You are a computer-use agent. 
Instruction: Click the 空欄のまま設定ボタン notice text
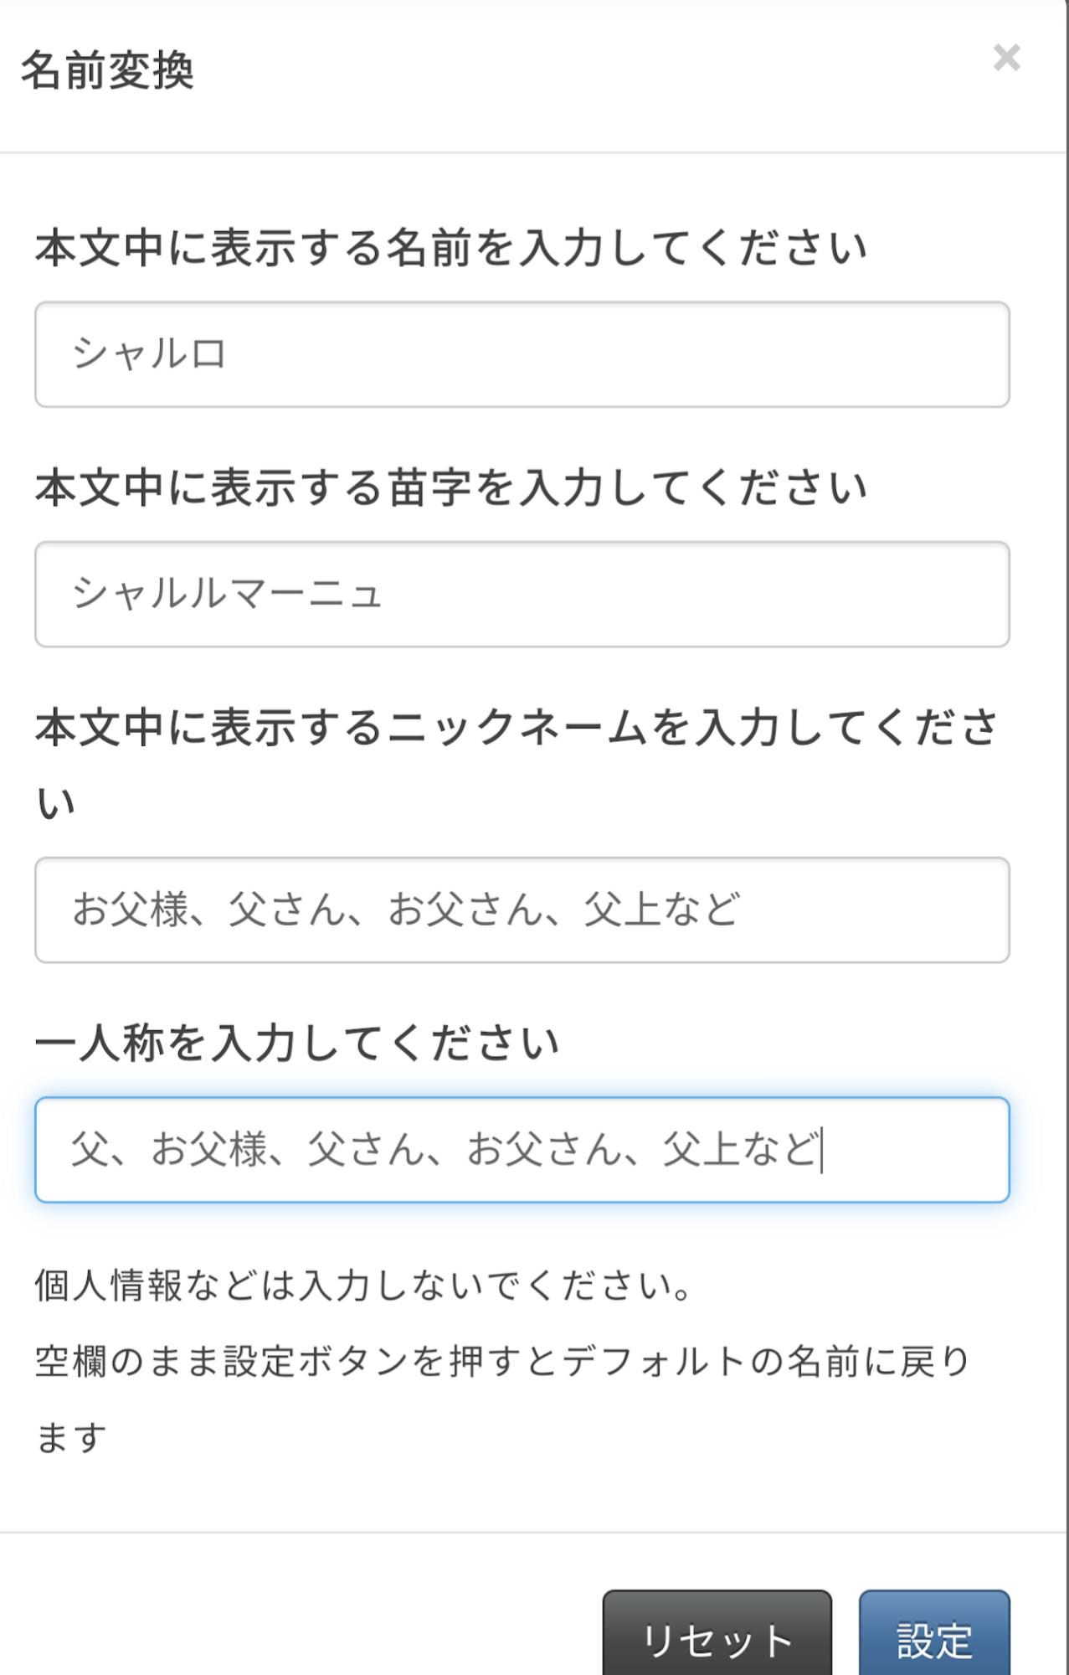(502, 1361)
